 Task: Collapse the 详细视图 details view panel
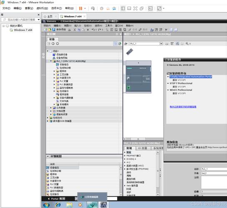point(48,156)
